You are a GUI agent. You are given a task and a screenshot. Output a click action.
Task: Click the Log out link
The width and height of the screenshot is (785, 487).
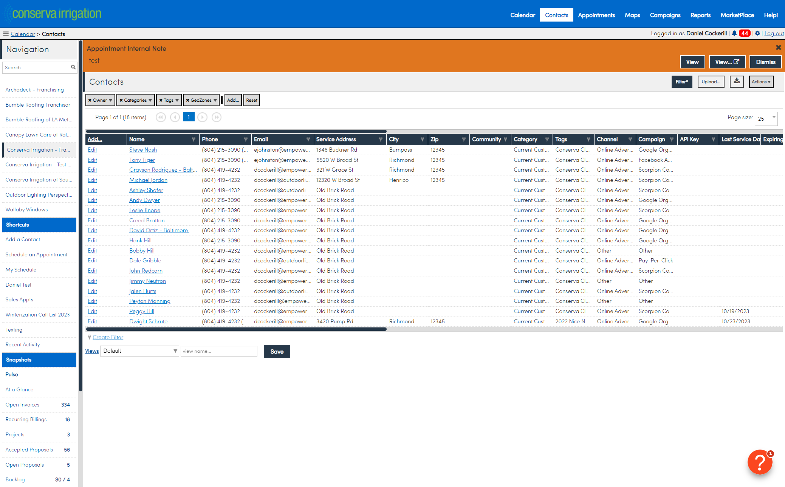774,33
